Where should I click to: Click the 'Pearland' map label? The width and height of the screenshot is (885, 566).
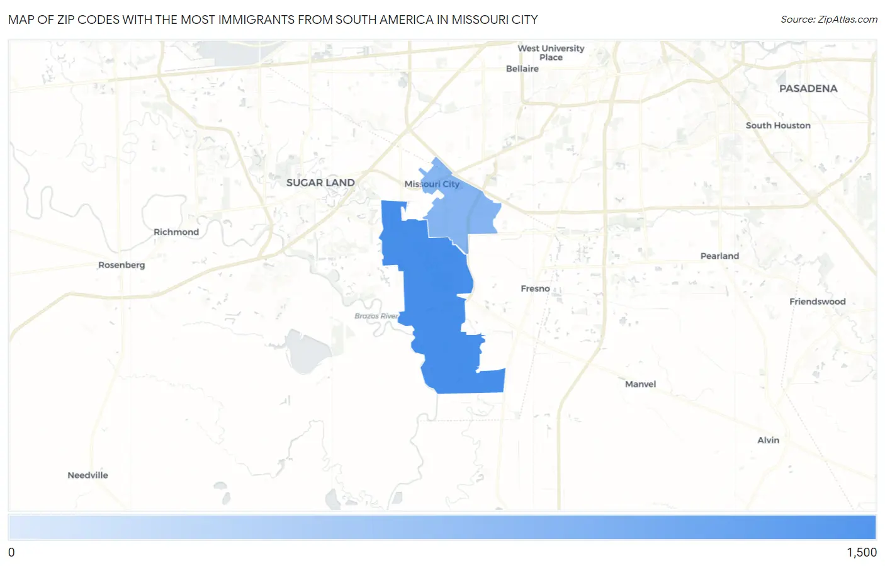pos(719,256)
